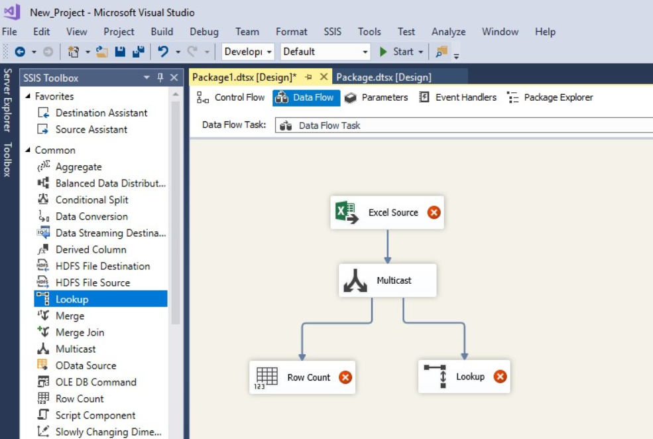The image size is (653, 439).
Task: Click the Save All toolbar icon
Action: pyautogui.click(x=139, y=52)
